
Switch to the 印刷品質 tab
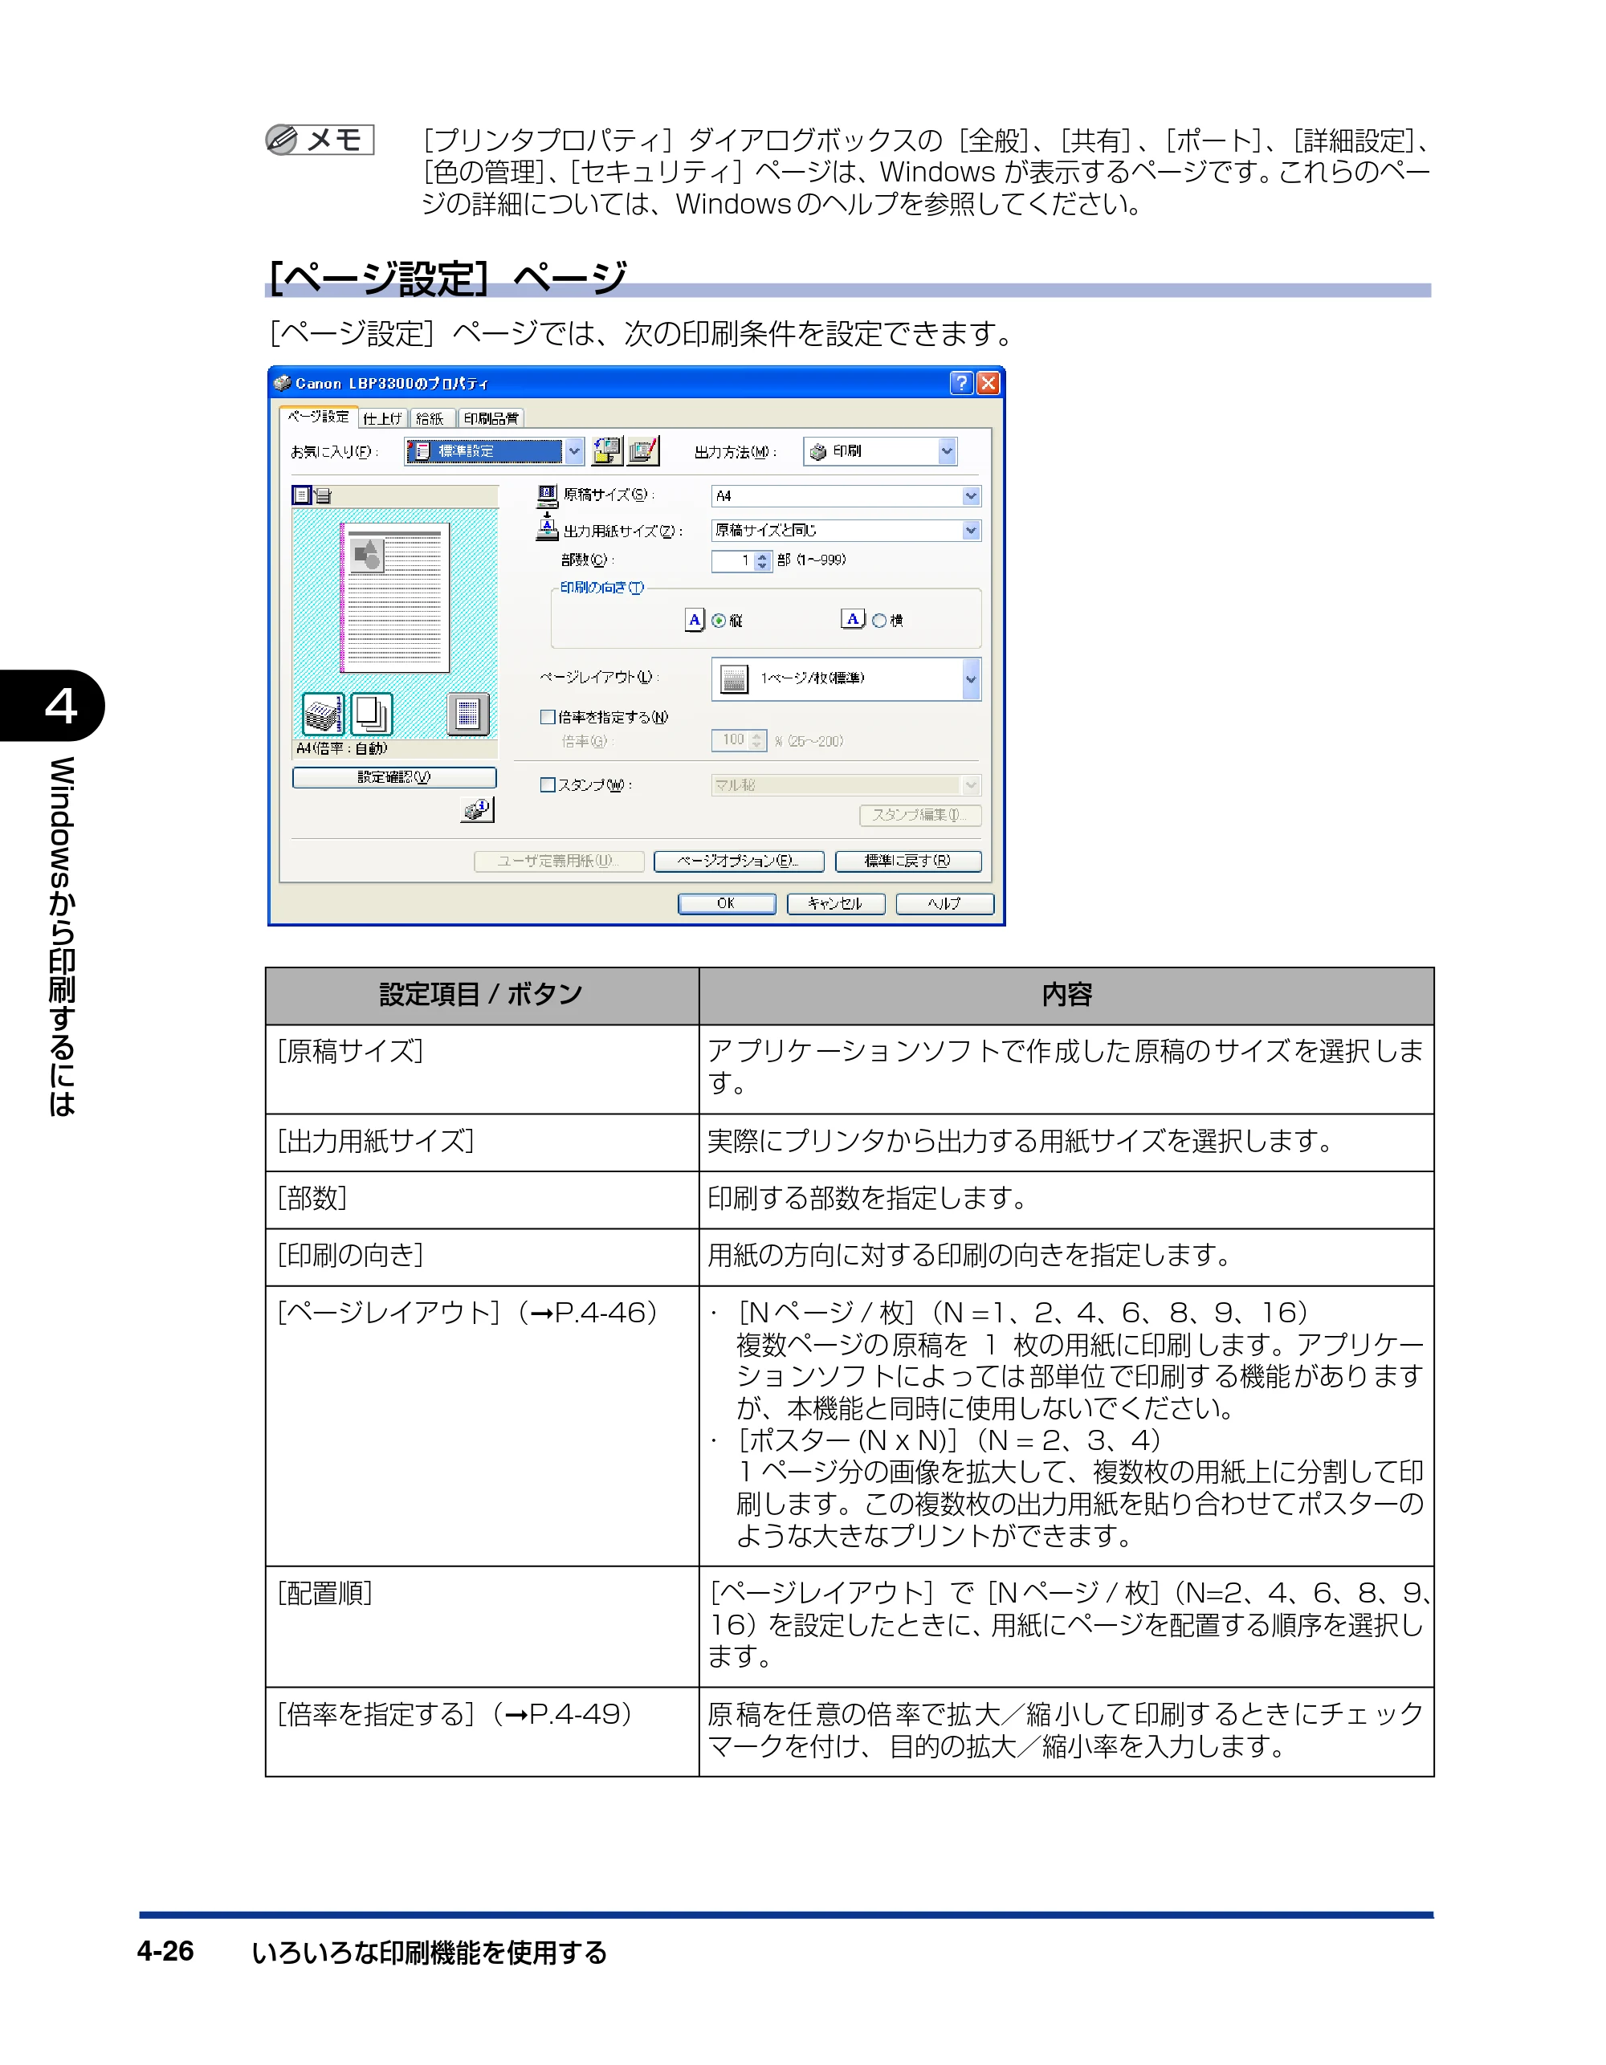491,419
